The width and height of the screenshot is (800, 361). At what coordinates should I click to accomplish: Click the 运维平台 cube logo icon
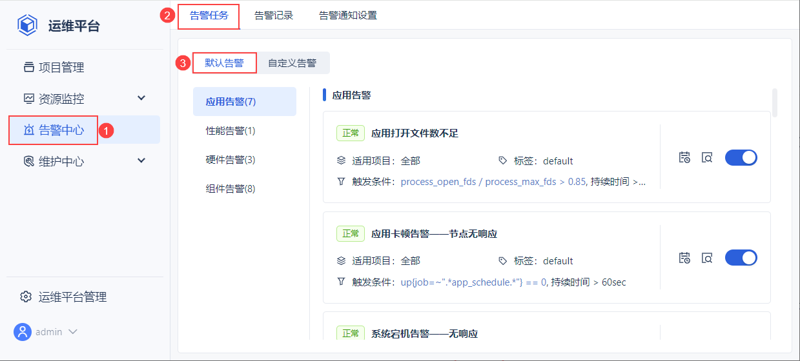coord(27,25)
